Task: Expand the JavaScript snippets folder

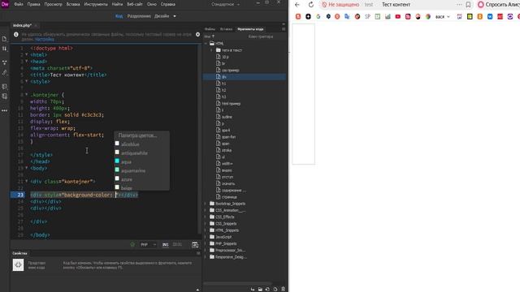Action: [206, 237]
